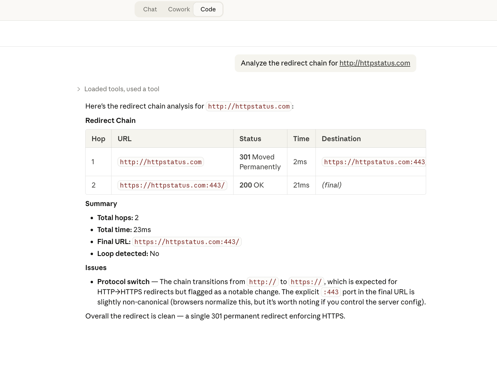This screenshot has height=378, width=497.
Task: Select the Time column header
Action: 301,138
